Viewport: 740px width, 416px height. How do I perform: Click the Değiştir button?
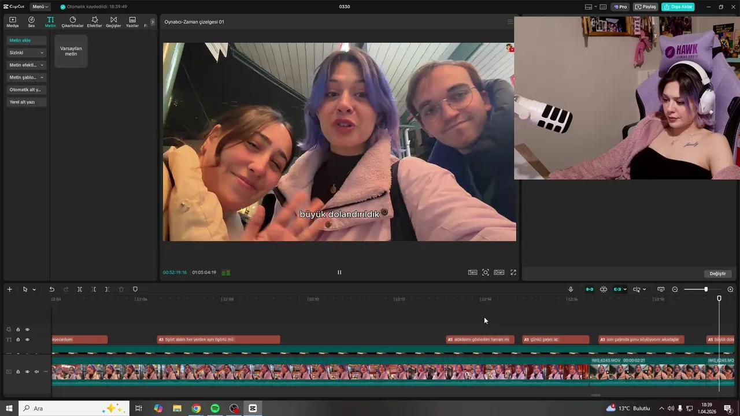tap(717, 273)
